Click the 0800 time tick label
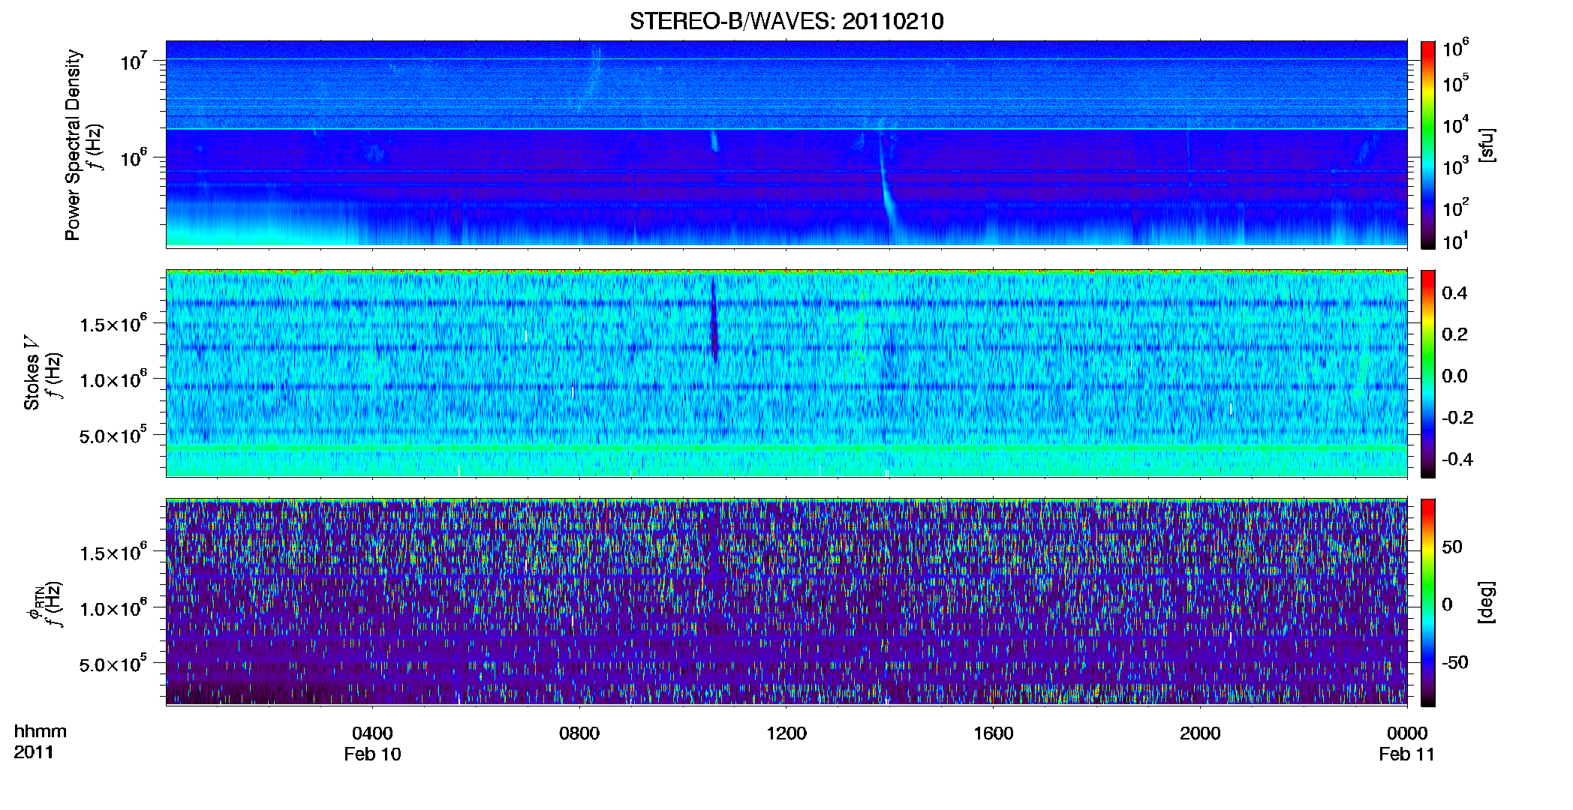The image size is (1573, 810). click(579, 733)
